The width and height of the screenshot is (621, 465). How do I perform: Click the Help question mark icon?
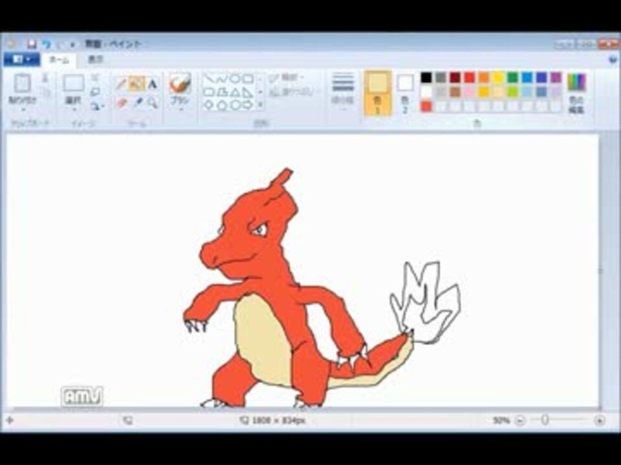(x=613, y=59)
